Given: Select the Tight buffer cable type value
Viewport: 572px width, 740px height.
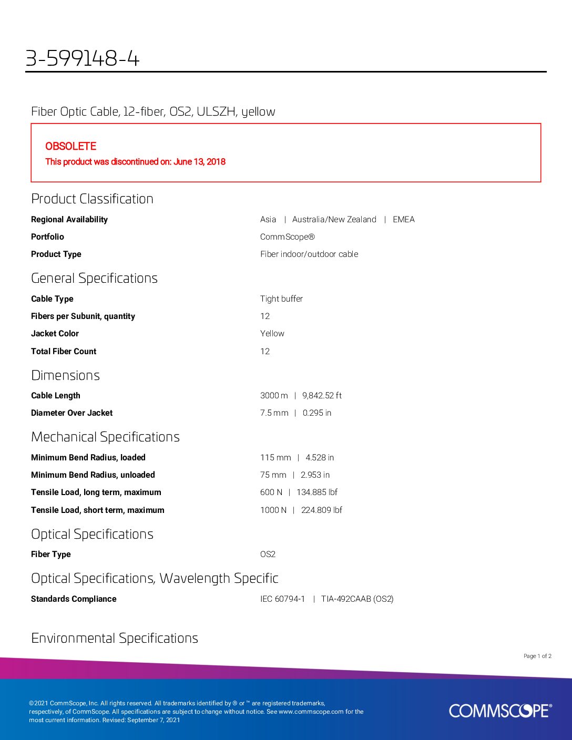Looking at the screenshot, I should (281, 299).
